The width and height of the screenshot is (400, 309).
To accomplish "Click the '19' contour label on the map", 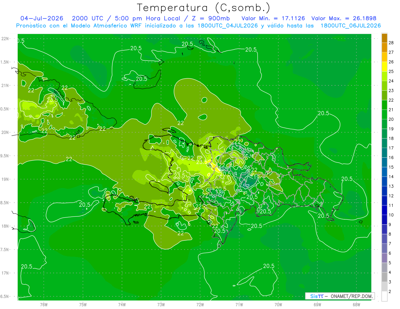I will point(257,177).
